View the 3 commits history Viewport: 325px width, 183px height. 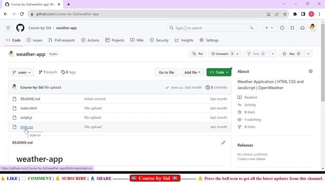216,87
